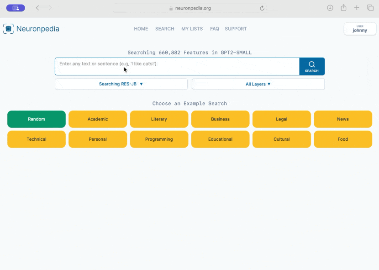Open the SEARCH nav item
Viewport: 379px width, 270px height.
[164, 29]
